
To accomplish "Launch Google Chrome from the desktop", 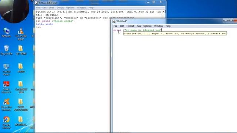I will (6, 122).
